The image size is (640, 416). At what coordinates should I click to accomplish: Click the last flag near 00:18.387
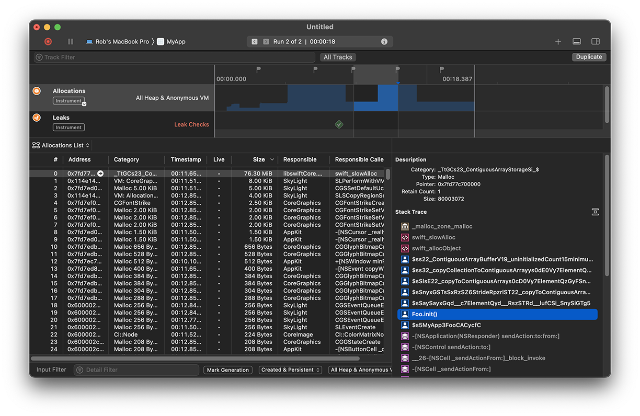coord(441,70)
